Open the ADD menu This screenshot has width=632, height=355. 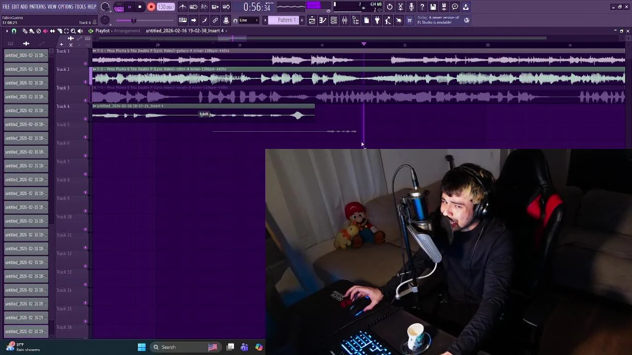click(24, 7)
